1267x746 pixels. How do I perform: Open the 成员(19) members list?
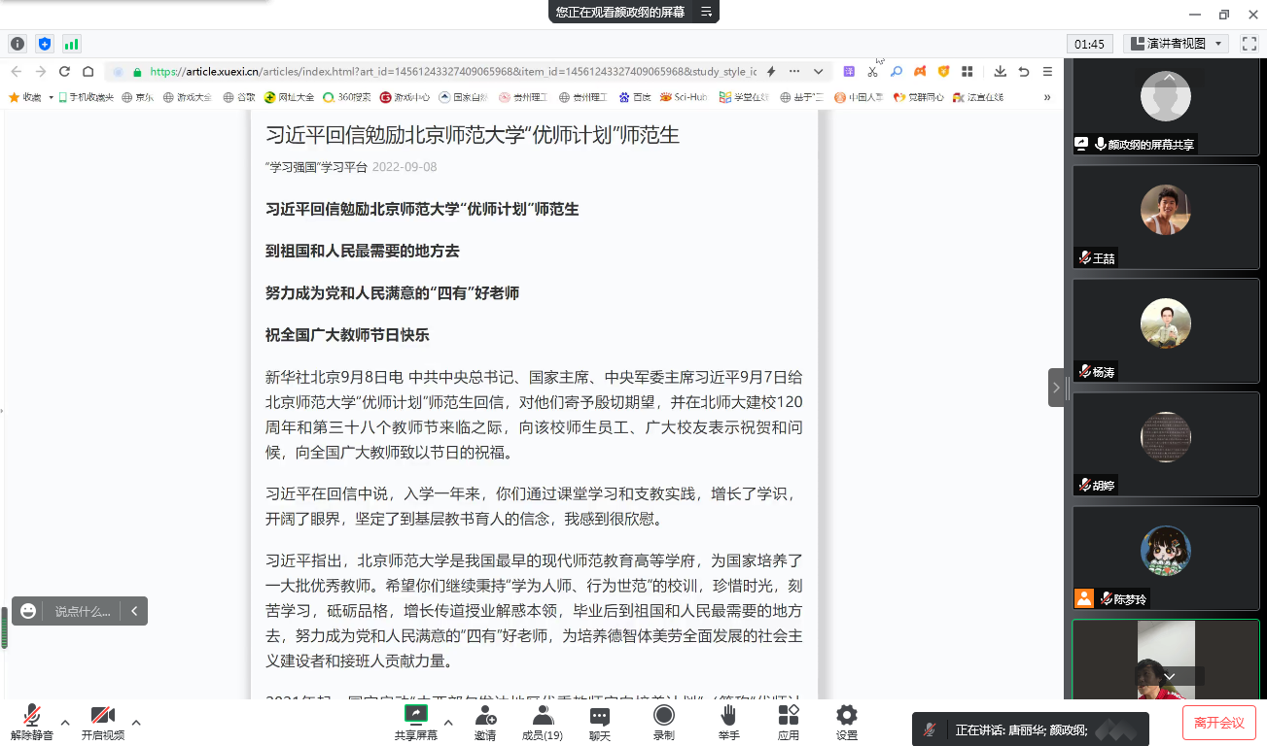point(543,722)
